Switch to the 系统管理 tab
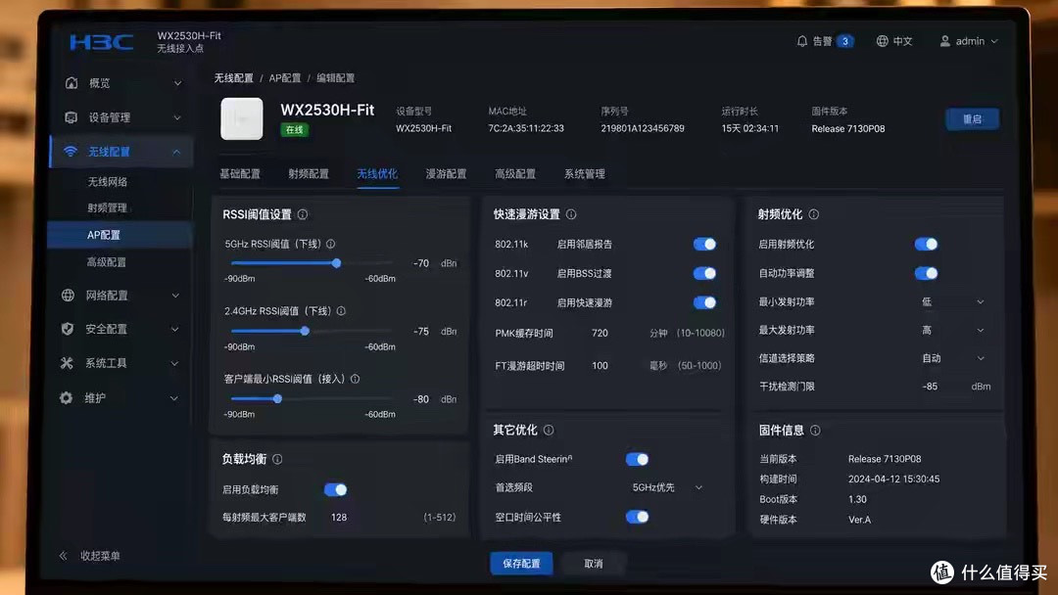This screenshot has width=1058, height=595. pyautogui.click(x=584, y=174)
